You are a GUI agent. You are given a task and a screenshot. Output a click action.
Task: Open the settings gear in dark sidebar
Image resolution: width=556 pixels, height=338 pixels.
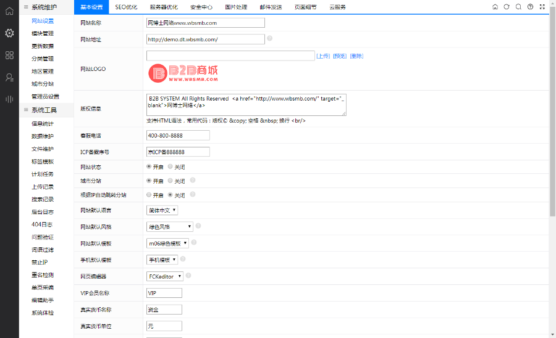[9, 33]
